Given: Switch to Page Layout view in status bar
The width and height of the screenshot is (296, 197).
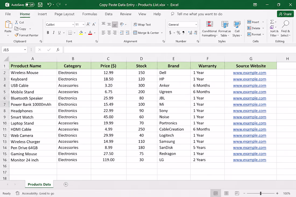Looking at the screenshot, I should click(226, 193).
